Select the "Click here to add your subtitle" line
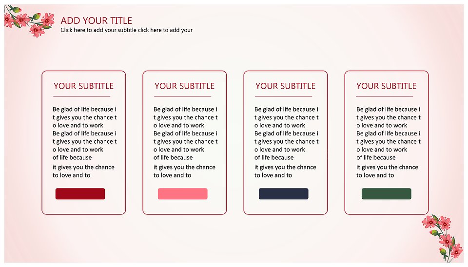 pyautogui.click(x=126, y=30)
